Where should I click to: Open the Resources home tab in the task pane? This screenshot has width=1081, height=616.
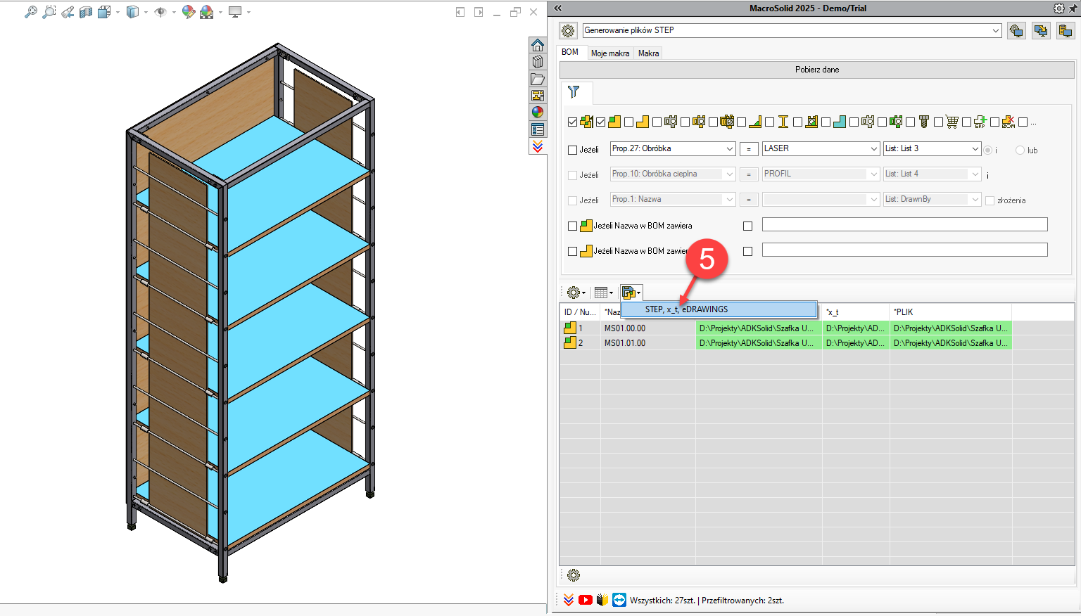[x=538, y=45]
